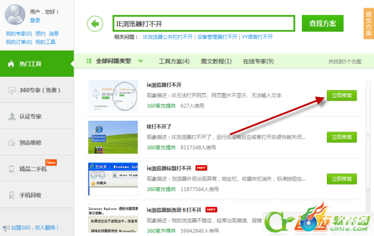This screenshot has width=374, height=236.
Task: Click the results list vertical scrollbar
Action: click(x=368, y=136)
